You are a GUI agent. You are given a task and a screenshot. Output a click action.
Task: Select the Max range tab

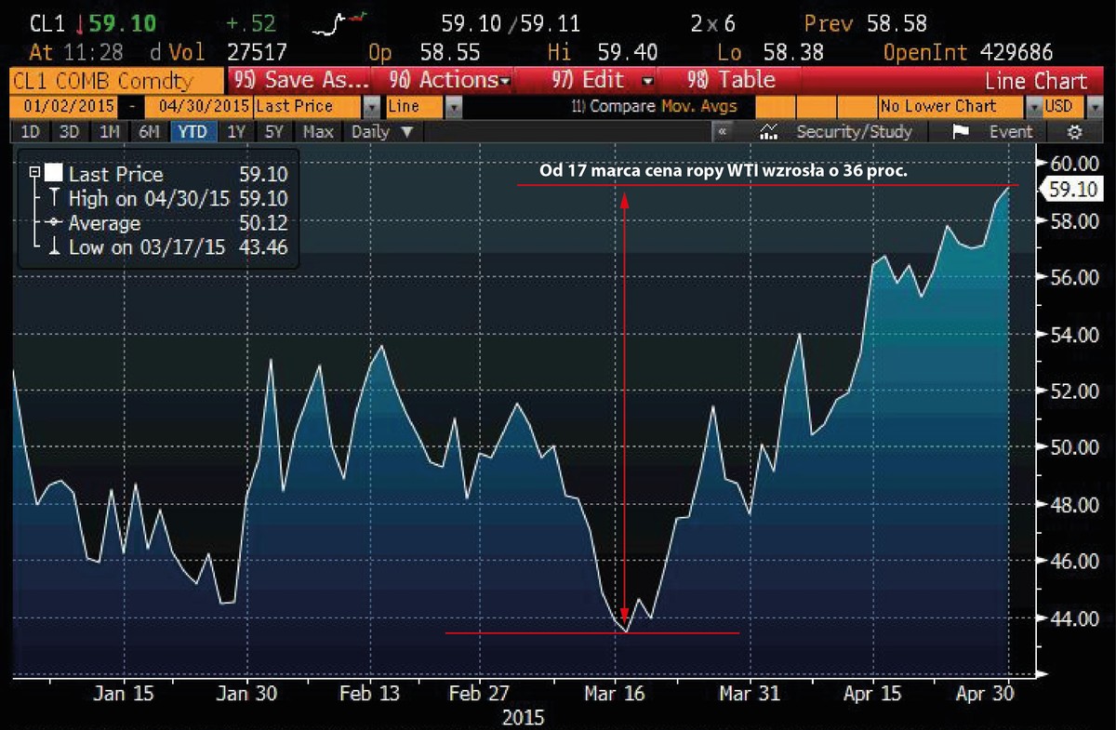pos(318,131)
